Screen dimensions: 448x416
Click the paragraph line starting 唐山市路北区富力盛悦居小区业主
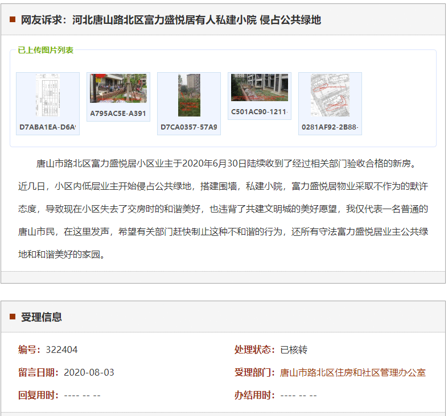(x=227, y=164)
